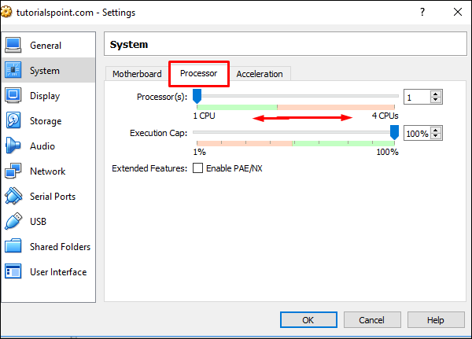Click the Cancel button

pos(371,320)
